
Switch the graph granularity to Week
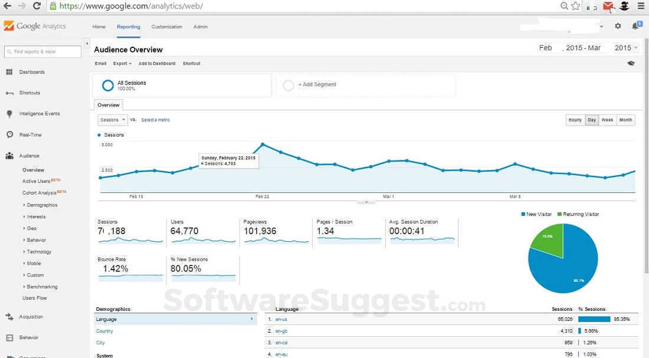point(607,120)
